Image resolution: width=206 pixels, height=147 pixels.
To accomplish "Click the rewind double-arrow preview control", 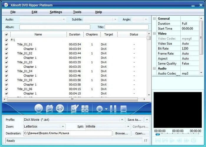I will click(179, 140).
